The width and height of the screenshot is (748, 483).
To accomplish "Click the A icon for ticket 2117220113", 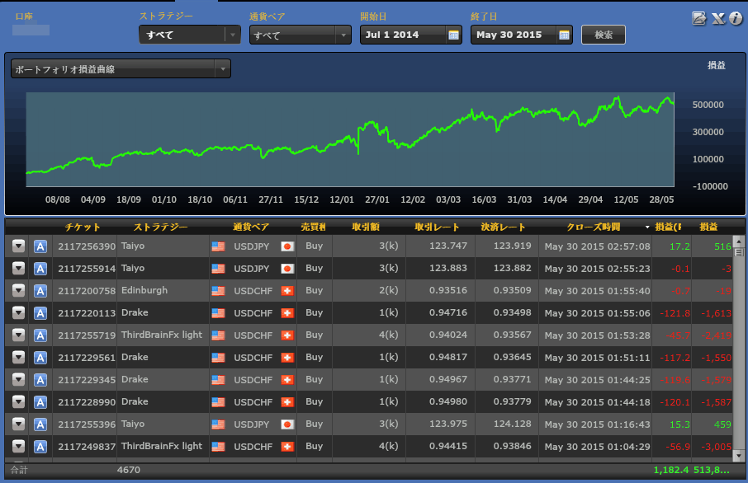I will [40, 313].
